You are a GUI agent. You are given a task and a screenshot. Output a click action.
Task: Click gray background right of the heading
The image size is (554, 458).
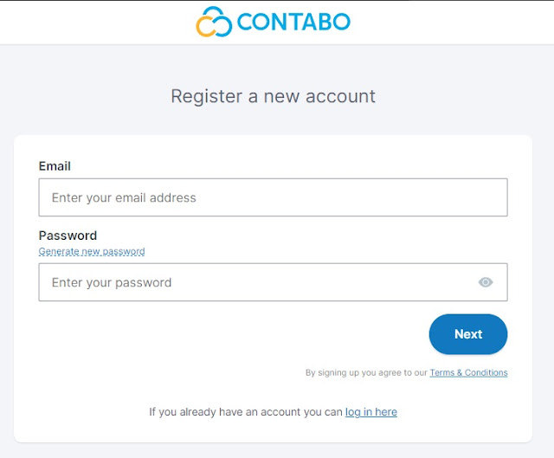pos(467,96)
